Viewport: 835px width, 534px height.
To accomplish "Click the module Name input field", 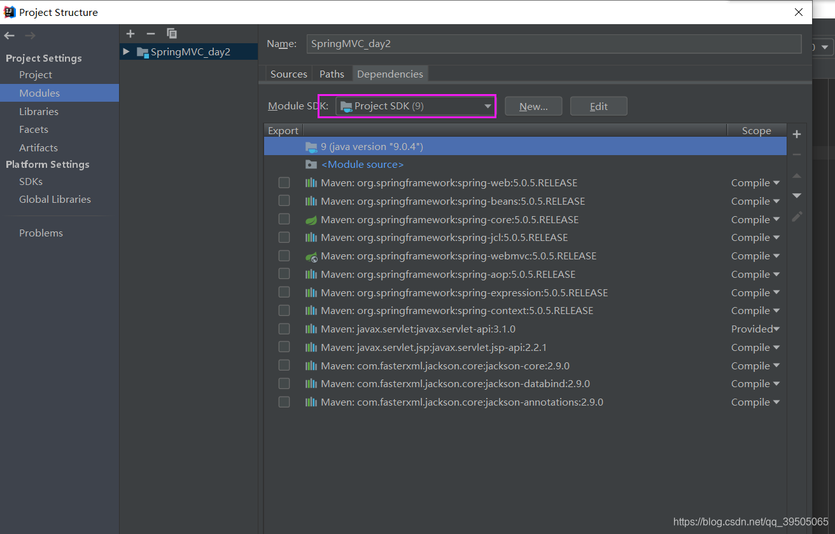I will (x=554, y=44).
